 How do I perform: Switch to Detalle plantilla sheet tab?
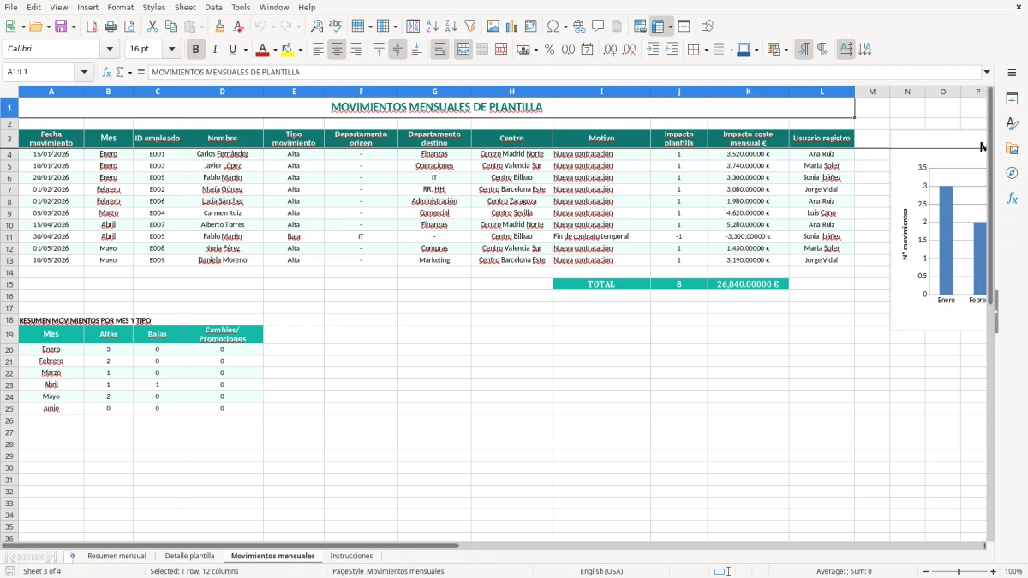(189, 557)
